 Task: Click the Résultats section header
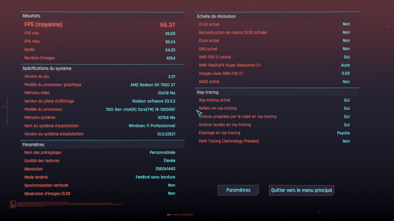31,16
